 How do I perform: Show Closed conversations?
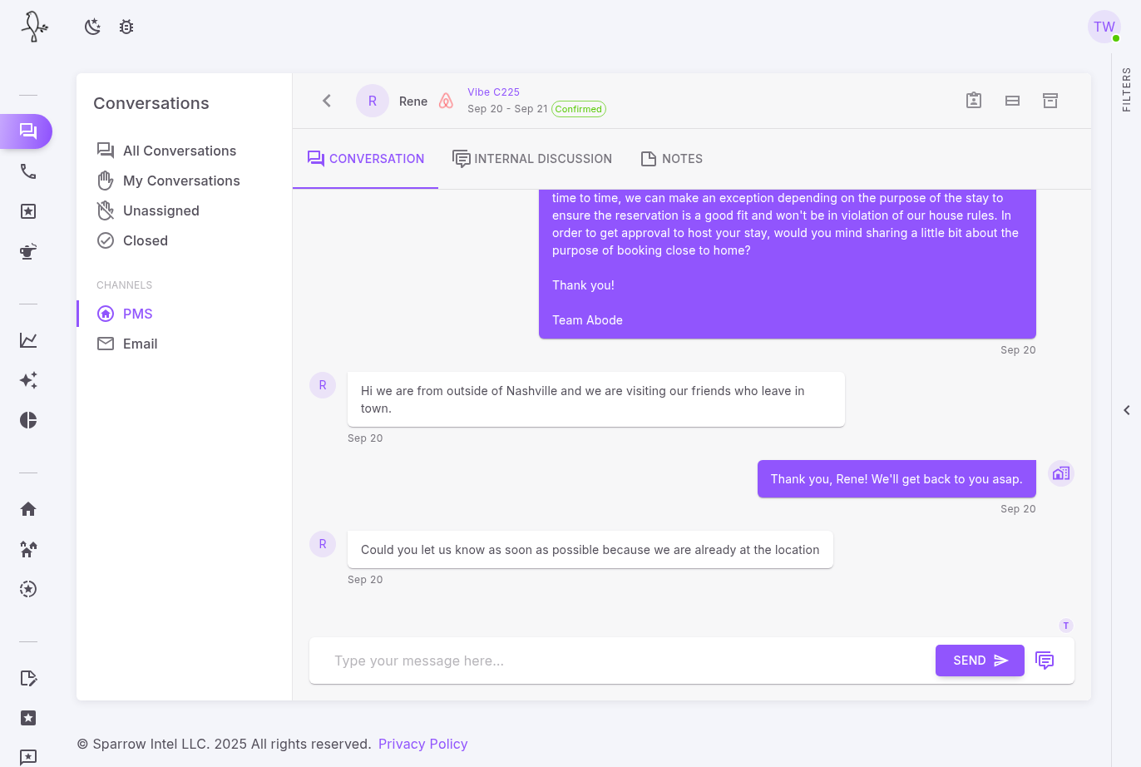(145, 240)
